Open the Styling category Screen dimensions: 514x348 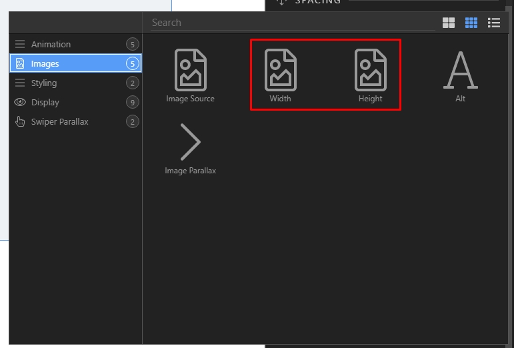(x=75, y=83)
